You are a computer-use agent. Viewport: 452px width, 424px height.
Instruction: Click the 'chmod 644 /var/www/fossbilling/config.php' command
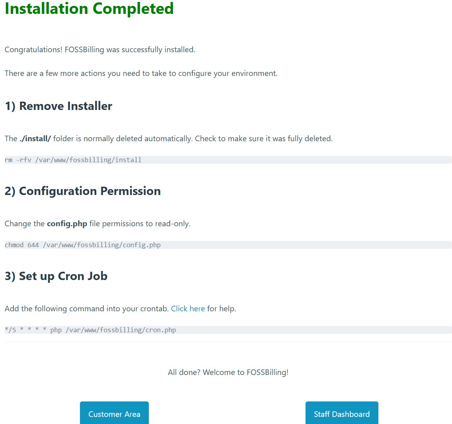pos(83,245)
